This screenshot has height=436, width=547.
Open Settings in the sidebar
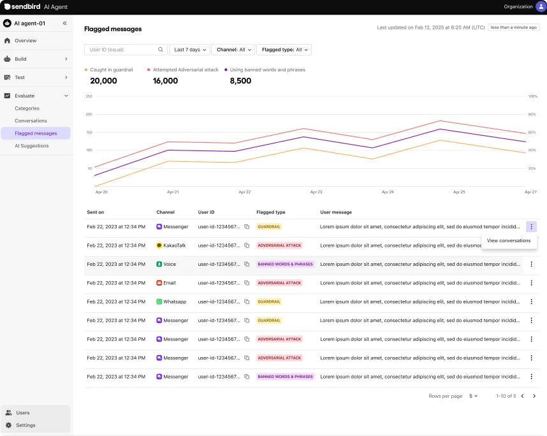[26, 425]
